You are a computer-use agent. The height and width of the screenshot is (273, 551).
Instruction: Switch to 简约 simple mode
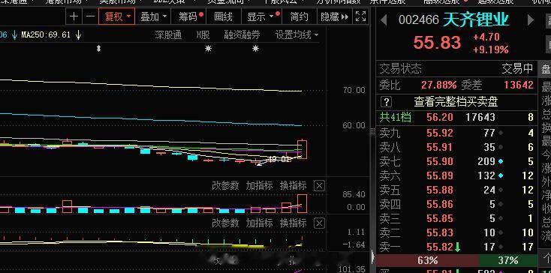299,16
